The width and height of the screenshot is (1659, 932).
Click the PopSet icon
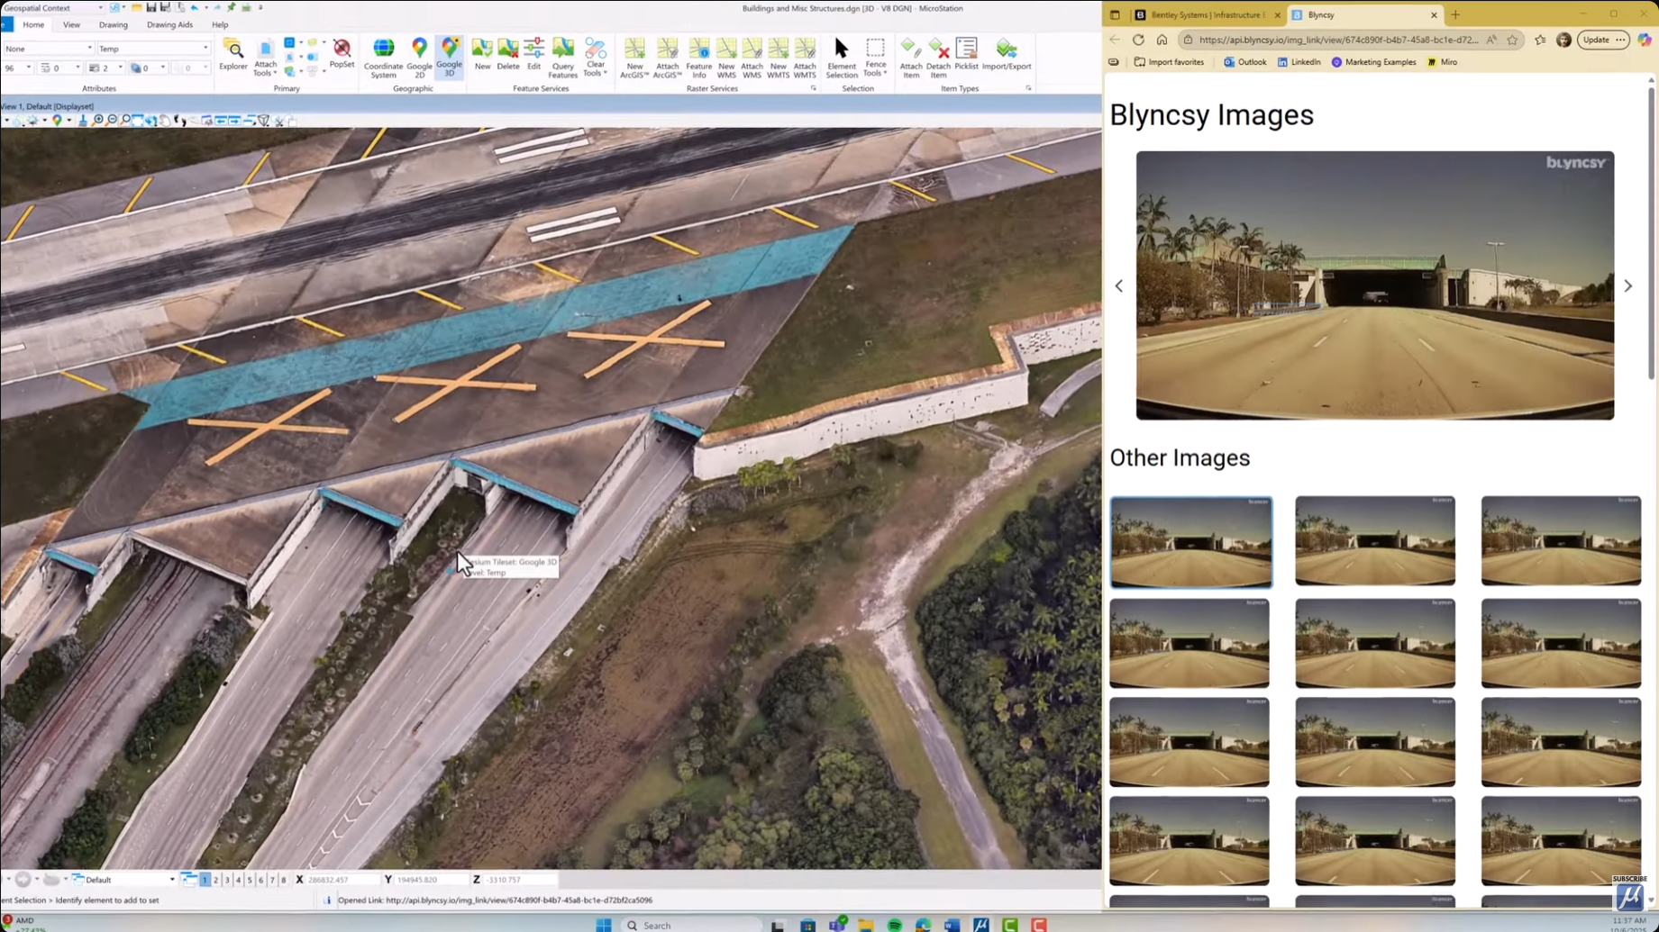[x=342, y=53]
